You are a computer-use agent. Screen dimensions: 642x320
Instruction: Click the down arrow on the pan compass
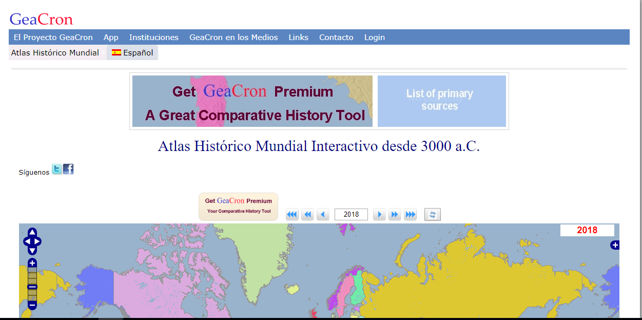point(32,251)
